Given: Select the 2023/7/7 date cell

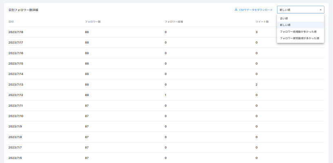Looking at the screenshot, I should point(15,147).
